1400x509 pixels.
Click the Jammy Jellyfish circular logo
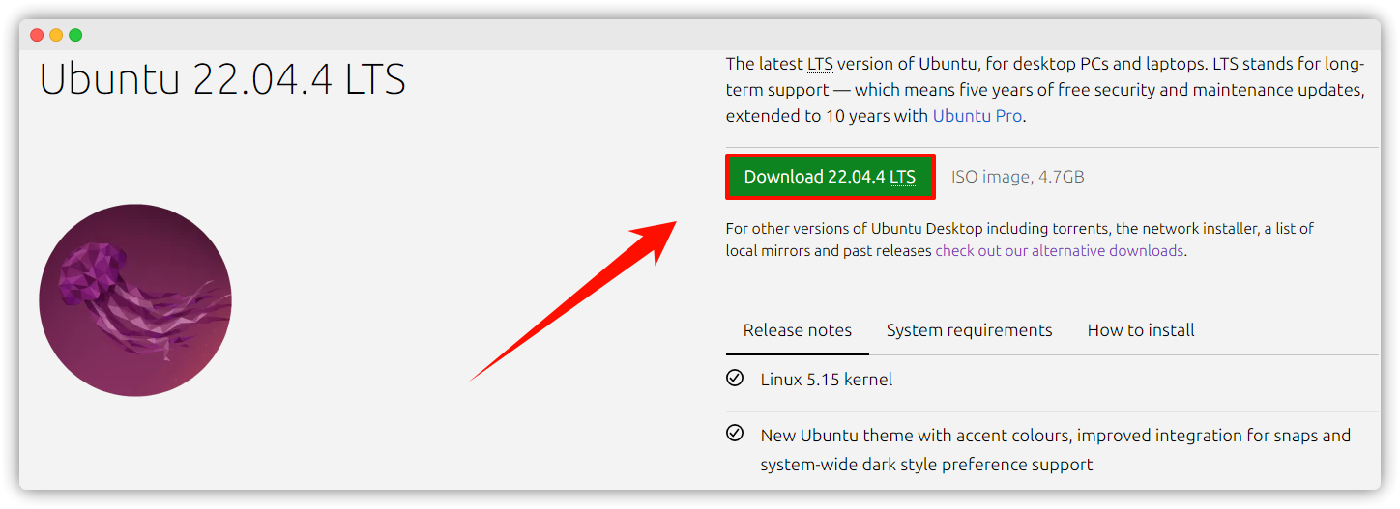pos(135,300)
